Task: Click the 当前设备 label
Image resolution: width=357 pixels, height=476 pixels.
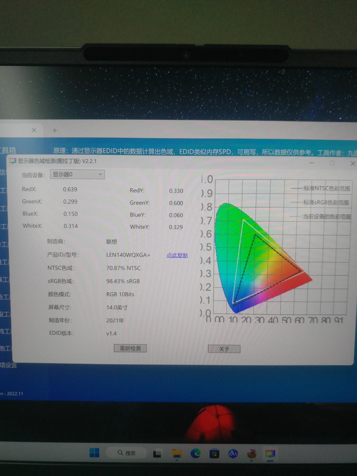Action: pos(33,175)
